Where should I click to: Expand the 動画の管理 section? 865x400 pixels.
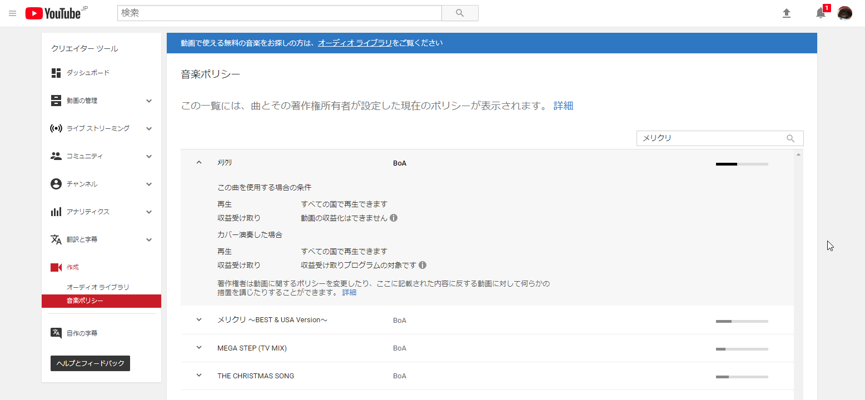(x=149, y=101)
